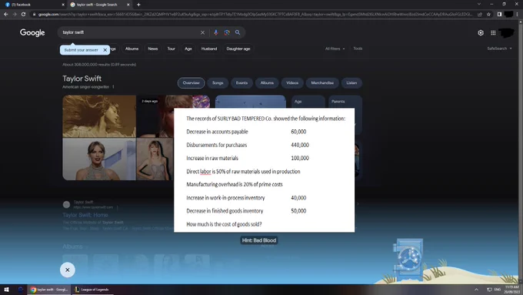Open browser side panel icon
Screen dimensions: 523x295
pyautogui.click(x=499, y=14)
